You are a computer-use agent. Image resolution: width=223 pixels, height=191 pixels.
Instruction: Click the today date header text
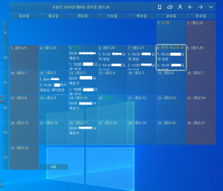click(x=81, y=7)
